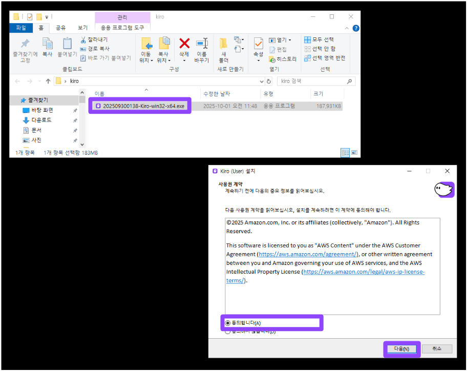467x371 pixels.
Task: Select the partially hidden disagree radio button
Action: click(228, 332)
